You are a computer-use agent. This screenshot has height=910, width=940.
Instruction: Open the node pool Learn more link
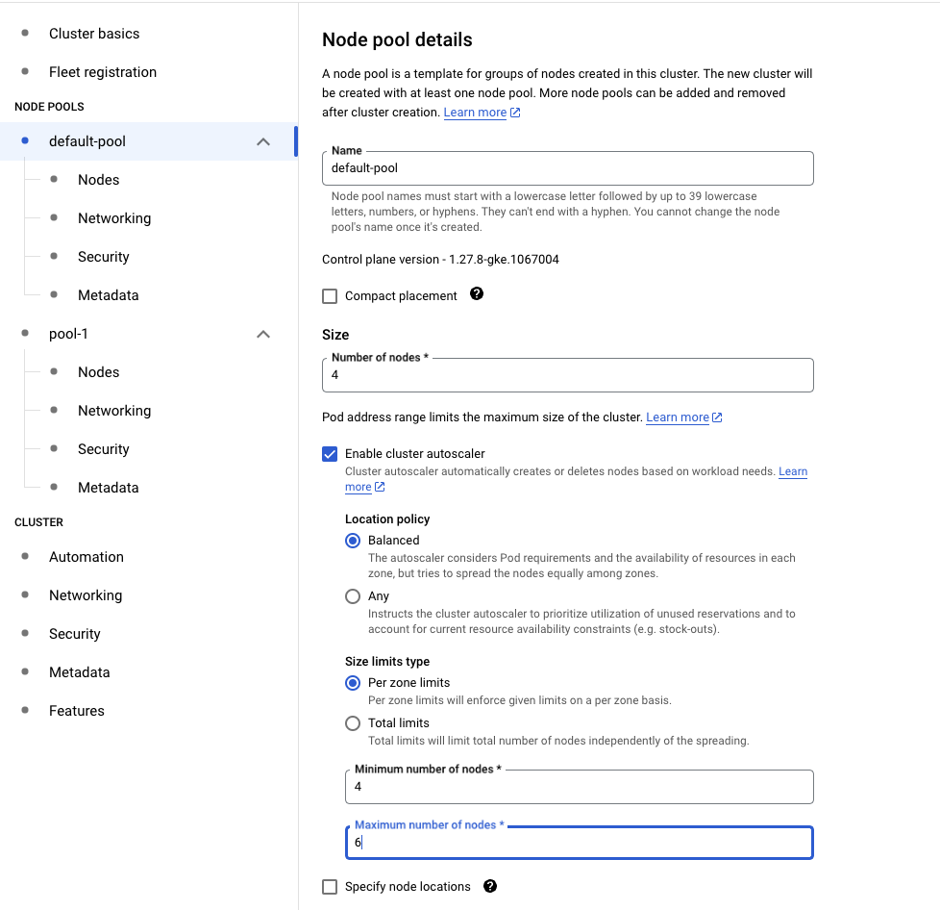tap(475, 113)
